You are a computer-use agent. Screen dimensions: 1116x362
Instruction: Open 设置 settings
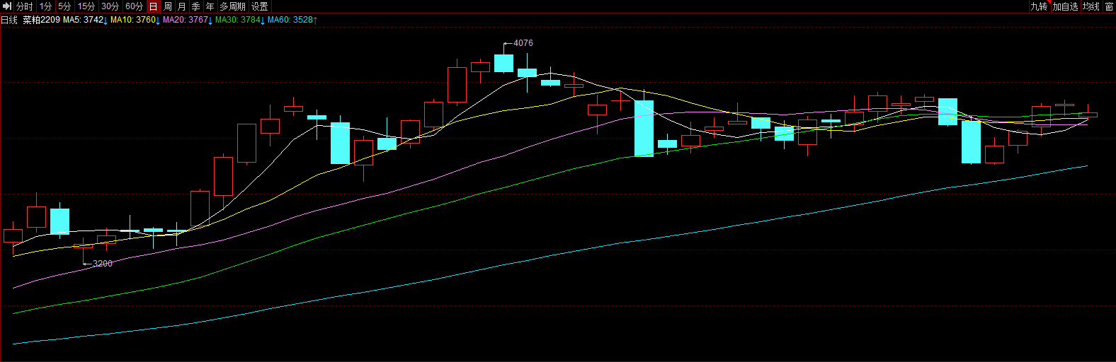point(260,6)
